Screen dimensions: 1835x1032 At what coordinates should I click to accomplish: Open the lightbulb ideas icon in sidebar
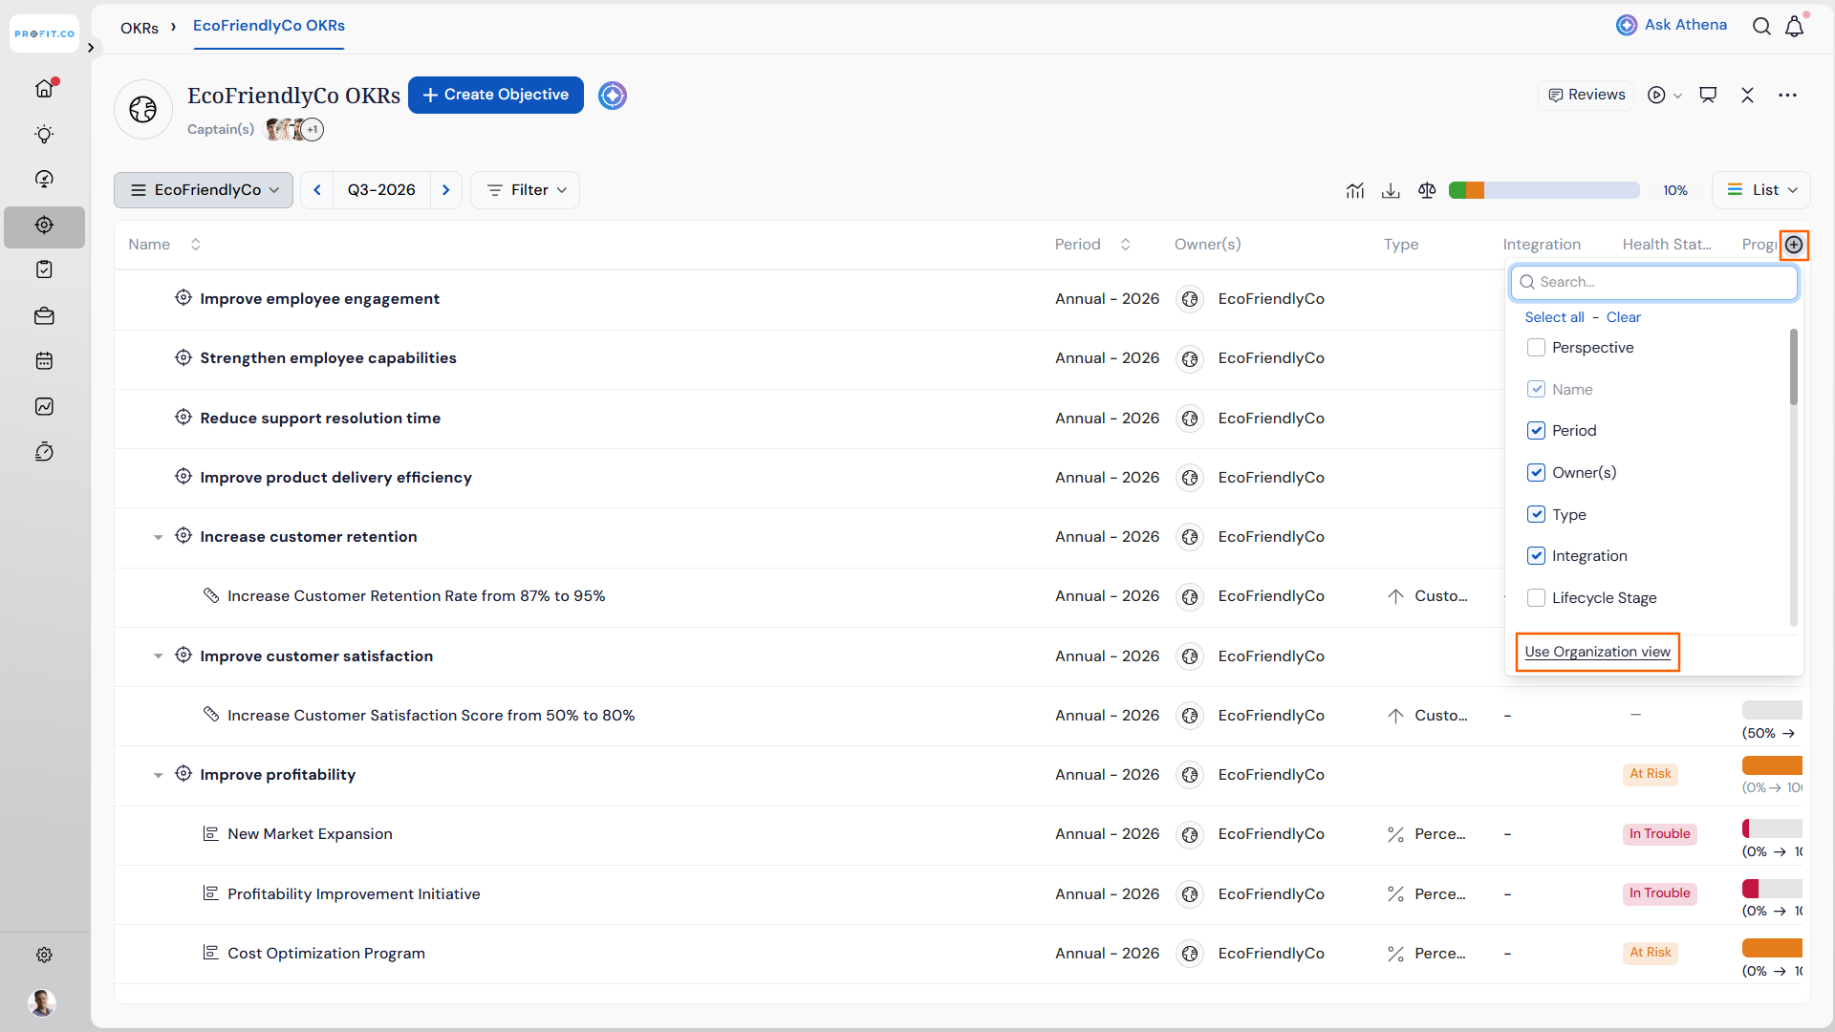[x=44, y=135]
